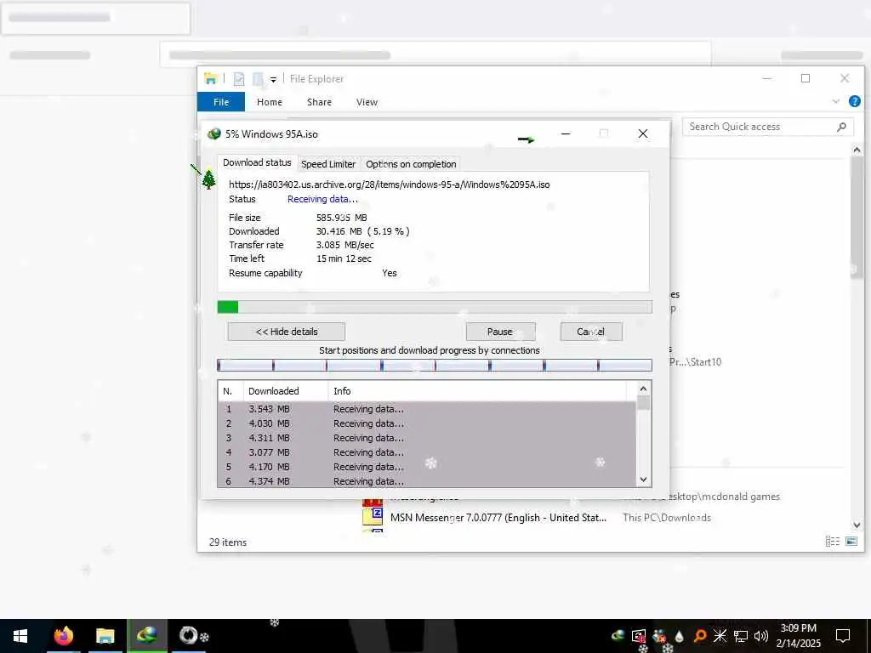Click the water droplet tray icon
871x653 pixels.
[x=679, y=636]
